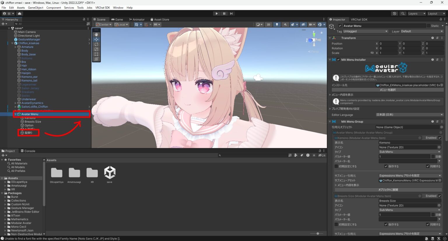Open the GameObject menu
The image size is (448, 241).
35,8
